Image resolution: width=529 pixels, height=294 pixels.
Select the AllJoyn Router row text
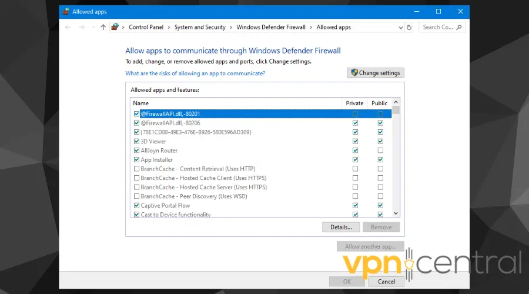pos(159,151)
